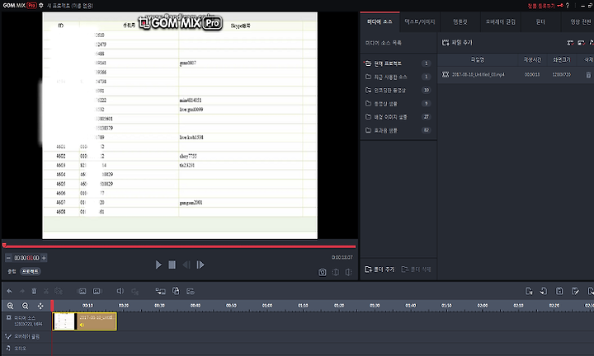Select the 2017-08-10_Untitled mp4 file row
The image size is (594, 356).
[516, 74]
